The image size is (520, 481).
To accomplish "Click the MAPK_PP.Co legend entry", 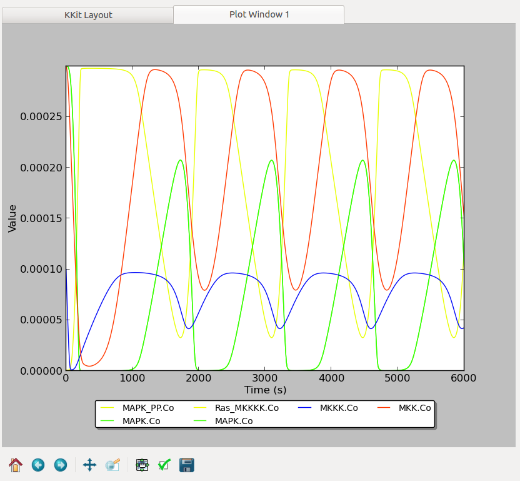I will [148, 408].
